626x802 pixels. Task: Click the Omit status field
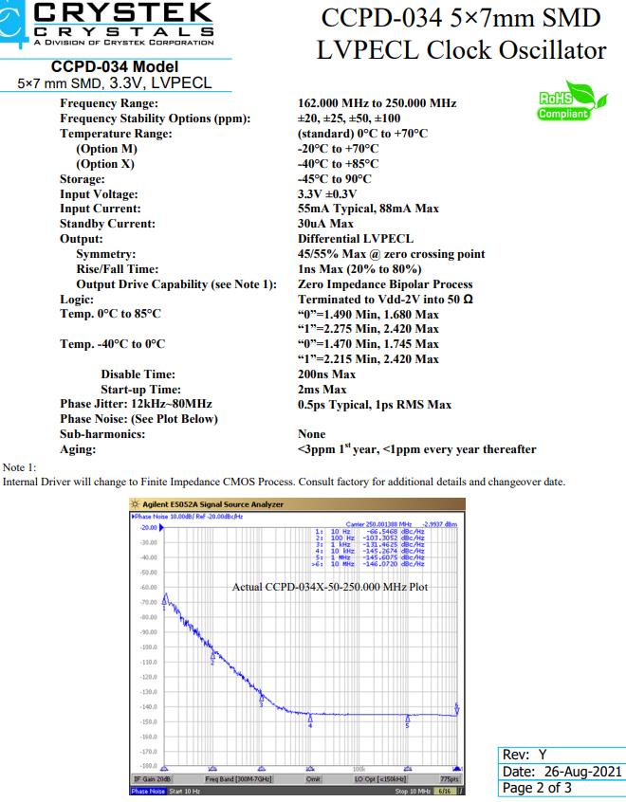tap(313, 778)
